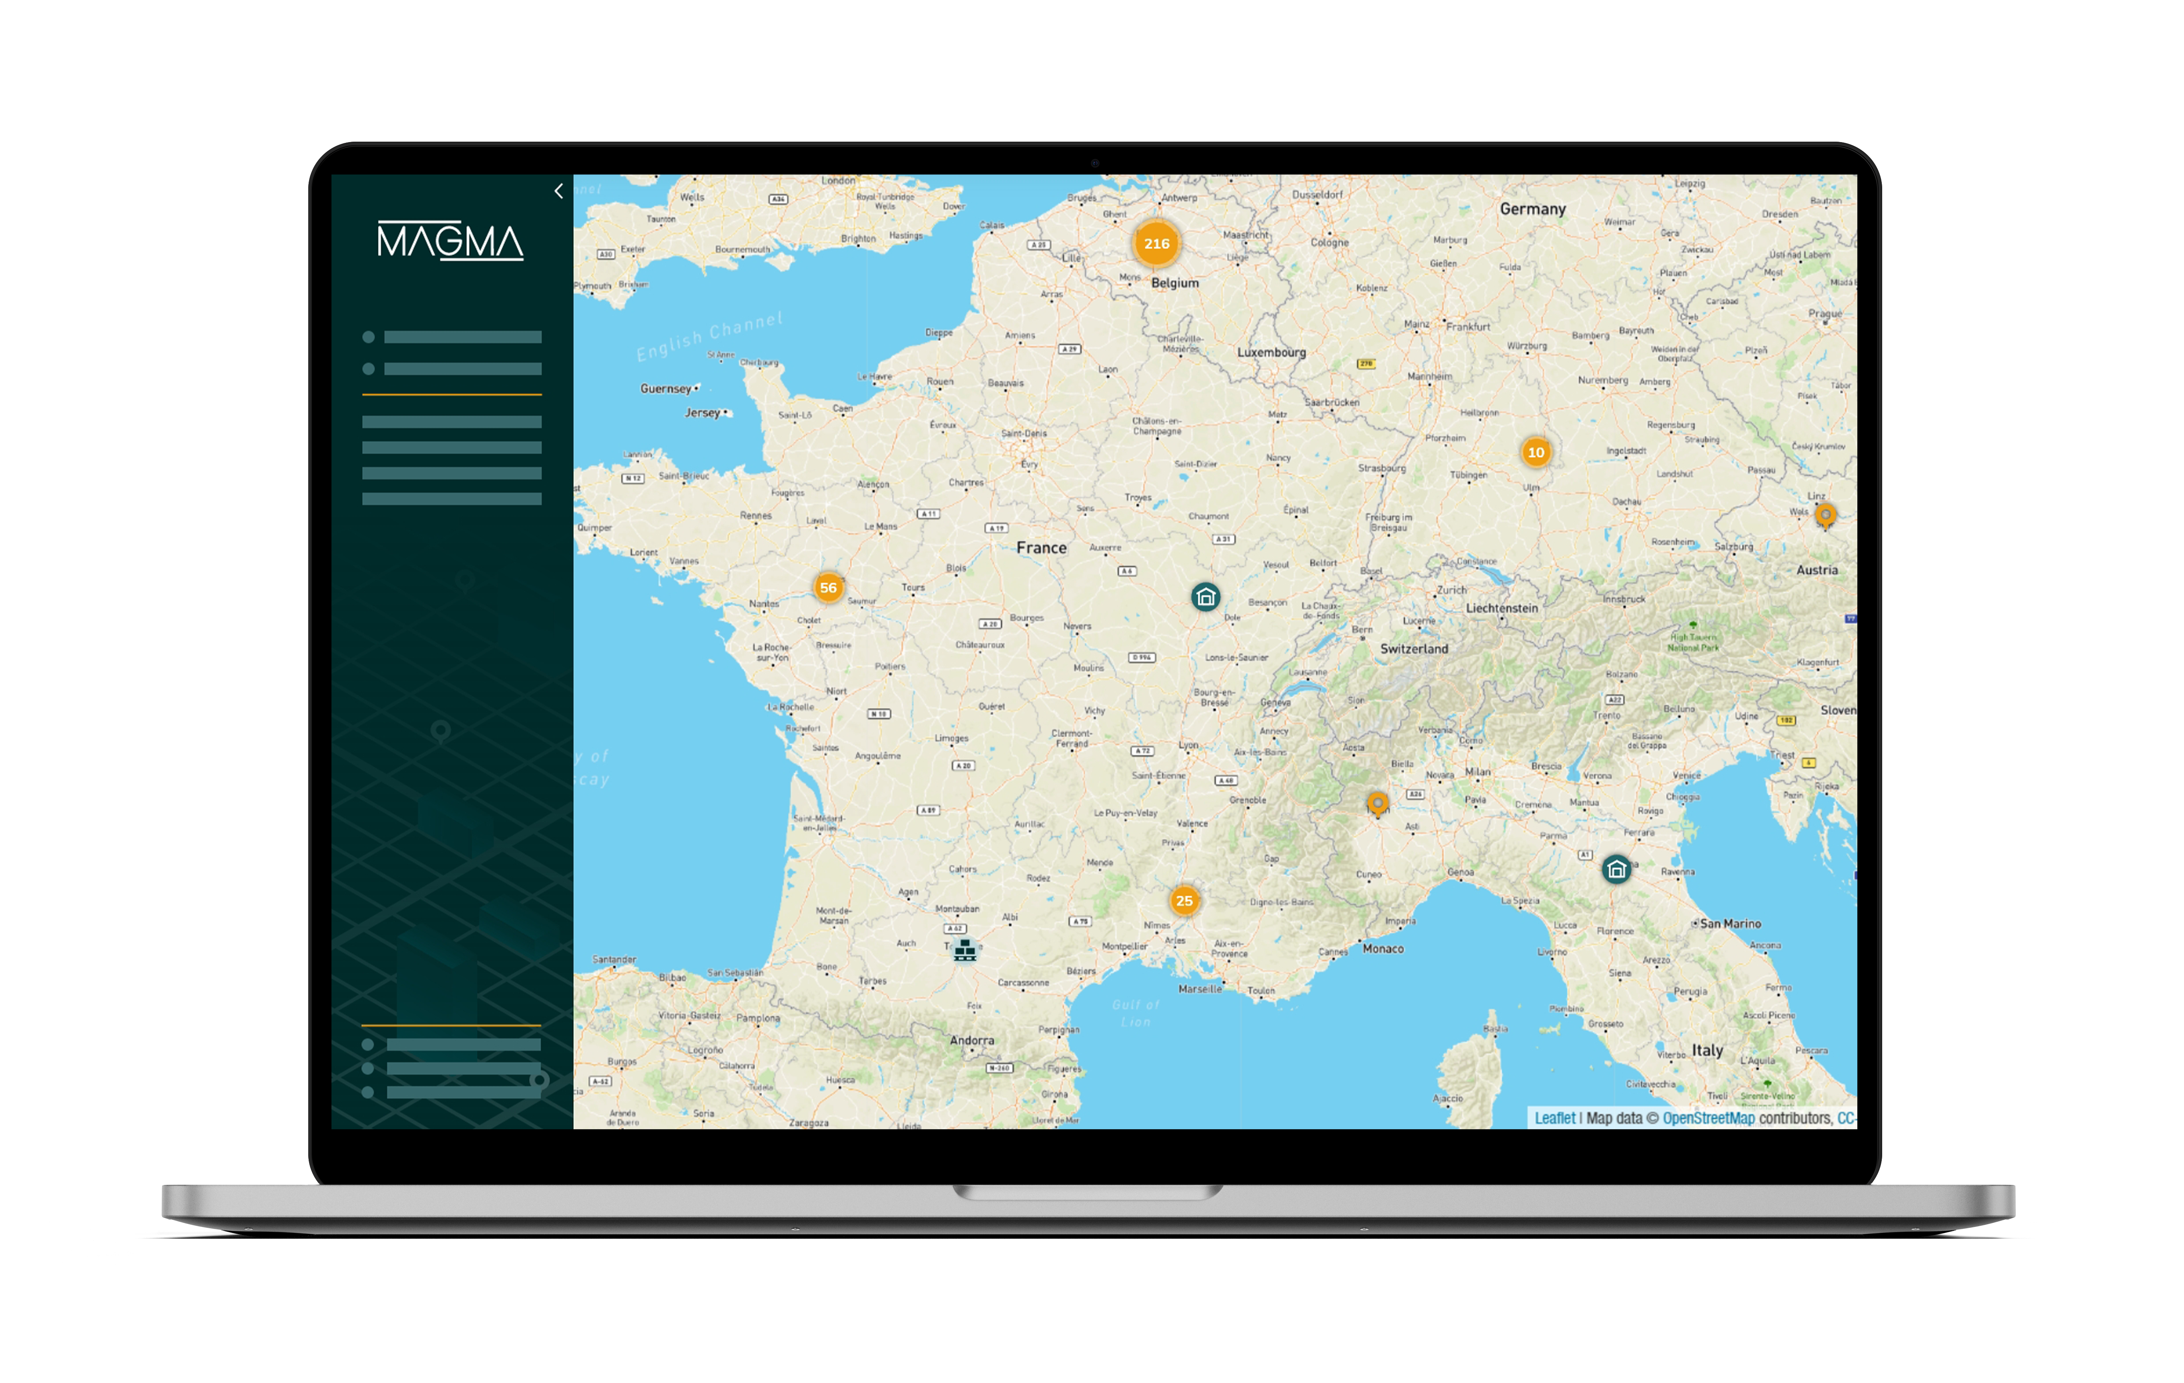Click the orange pin marker near Asti
This screenshot has width=2184, height=1383.
click(x=1378, y=803)
